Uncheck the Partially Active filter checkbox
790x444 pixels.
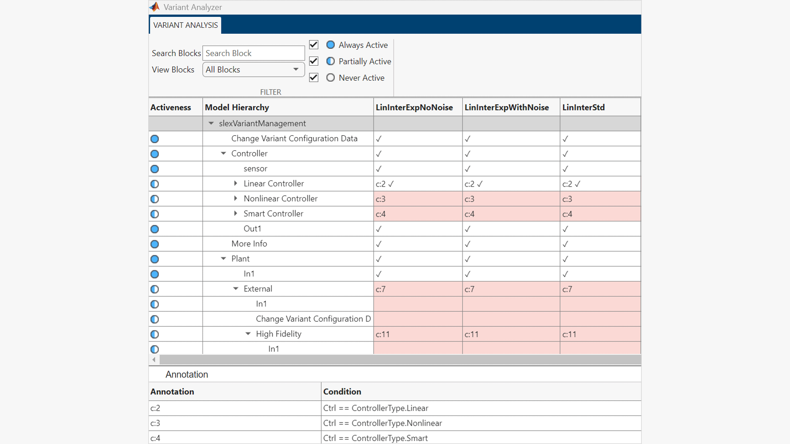313,61
